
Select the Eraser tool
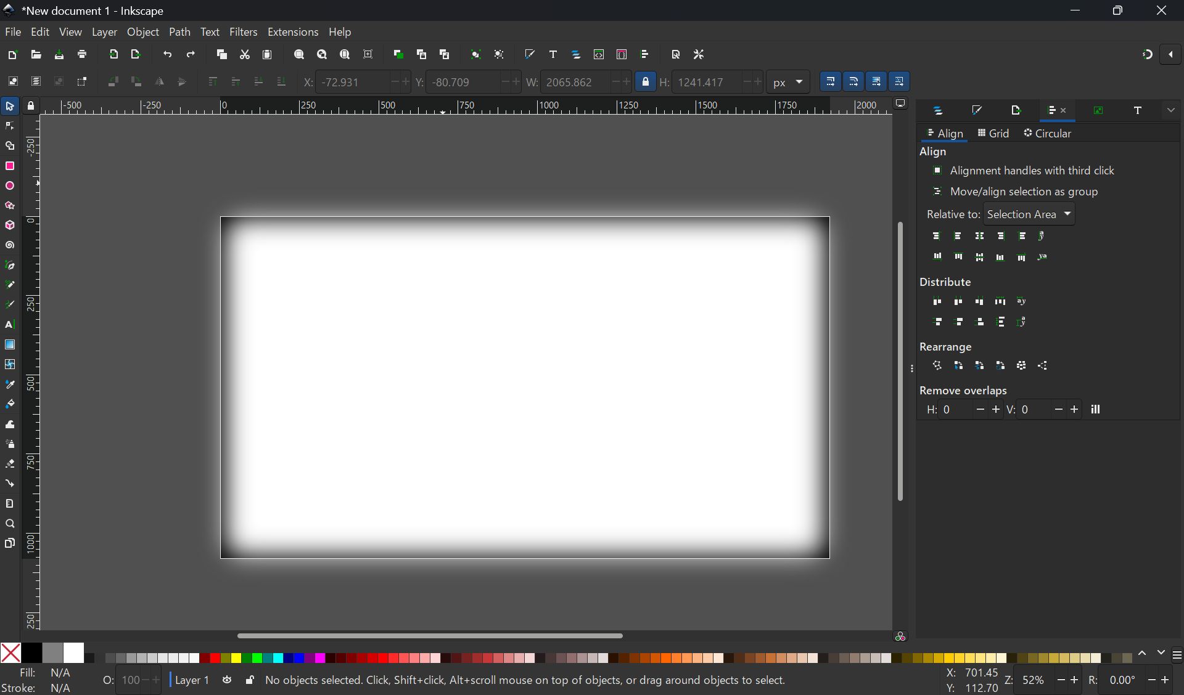coord(10,463)
